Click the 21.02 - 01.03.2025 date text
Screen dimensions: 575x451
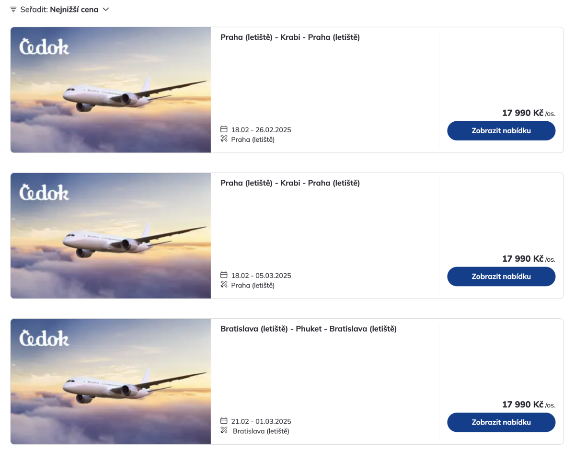click(261, 421)
